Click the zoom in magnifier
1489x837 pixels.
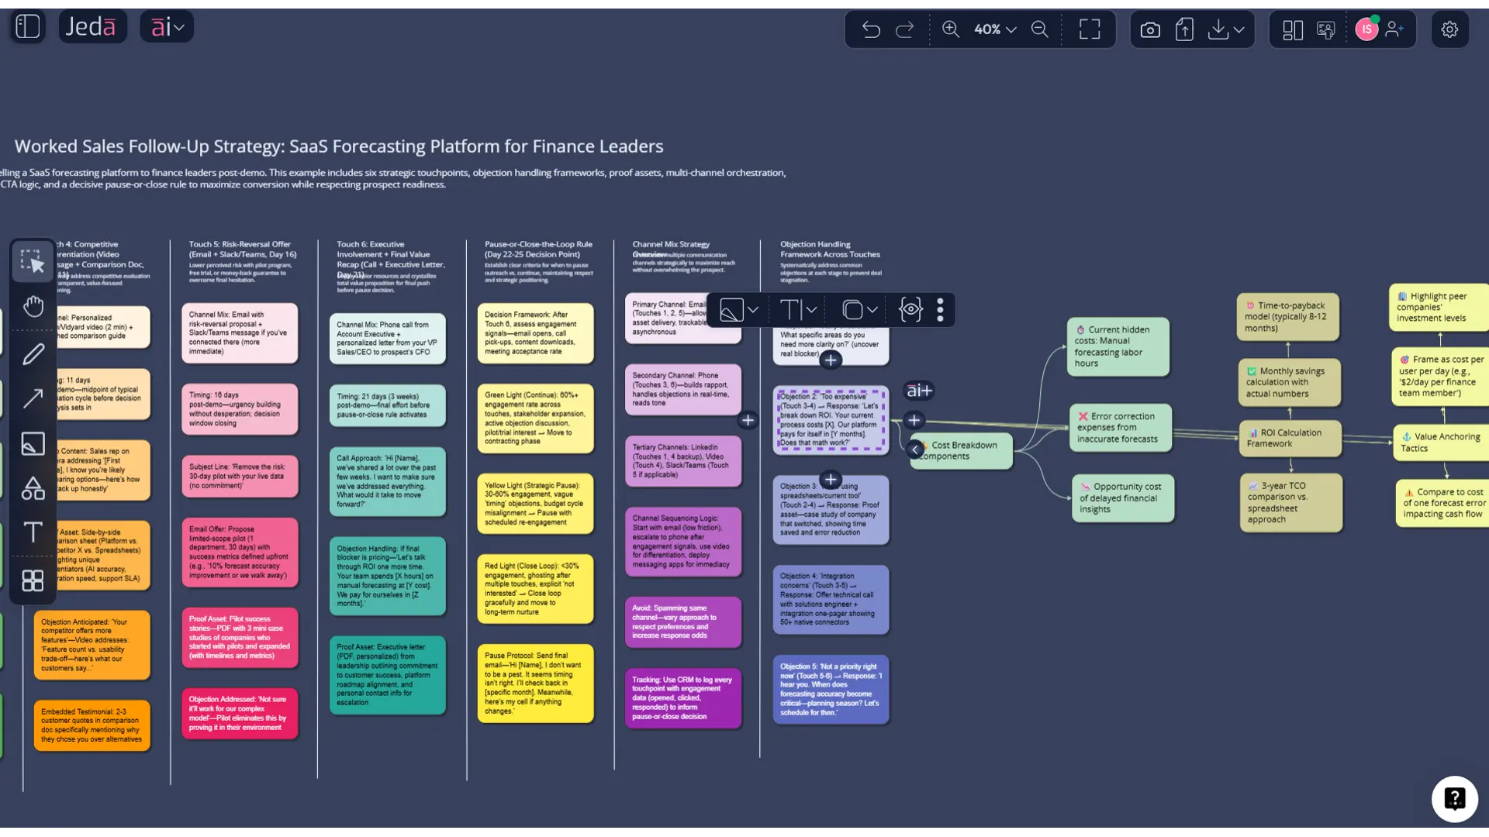pyautogui.click(x=951, y=29)
